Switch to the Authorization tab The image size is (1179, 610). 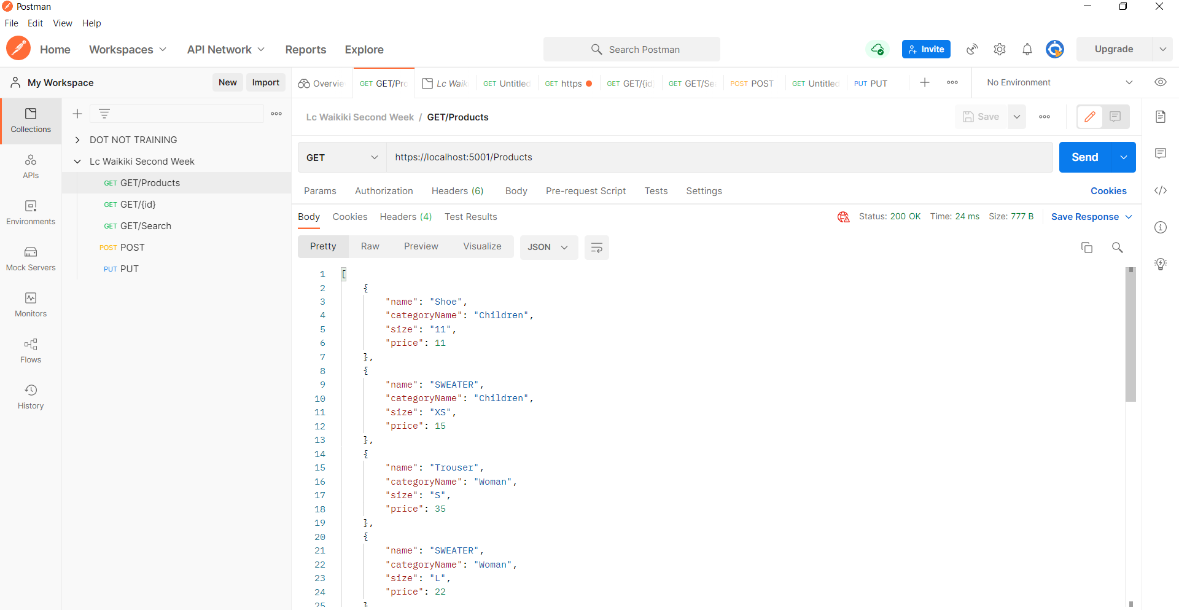(x=384, y=190)
